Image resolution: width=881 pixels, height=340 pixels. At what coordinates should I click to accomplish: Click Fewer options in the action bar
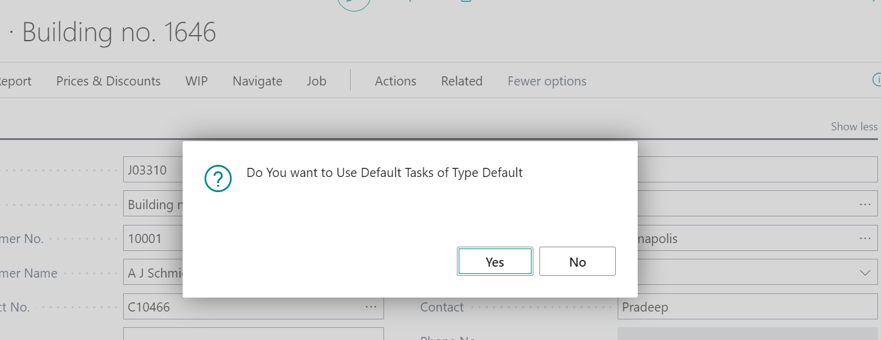click(x=547, y=81)
